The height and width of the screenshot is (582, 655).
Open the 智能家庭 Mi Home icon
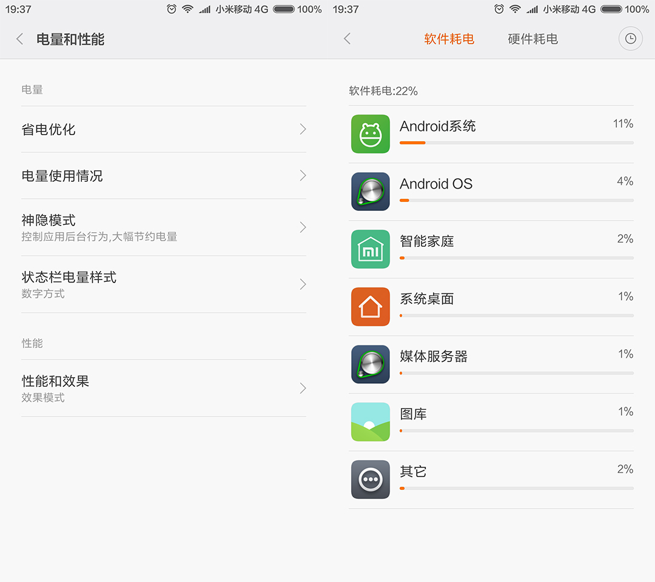point(371,249)
